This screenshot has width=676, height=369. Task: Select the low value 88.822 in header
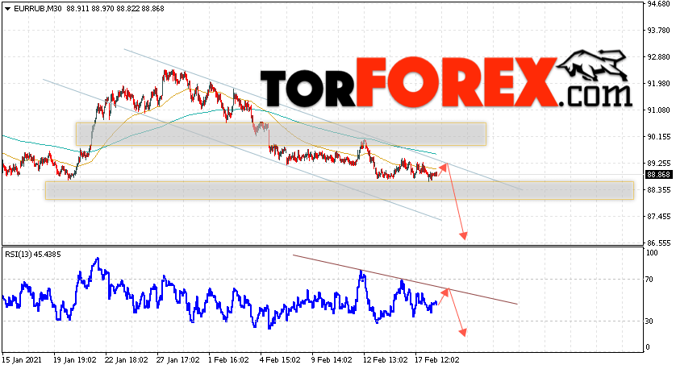click(x=128, y=9)
